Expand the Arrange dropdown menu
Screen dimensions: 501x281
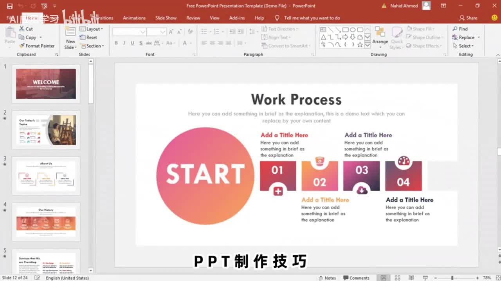(380, 42)
